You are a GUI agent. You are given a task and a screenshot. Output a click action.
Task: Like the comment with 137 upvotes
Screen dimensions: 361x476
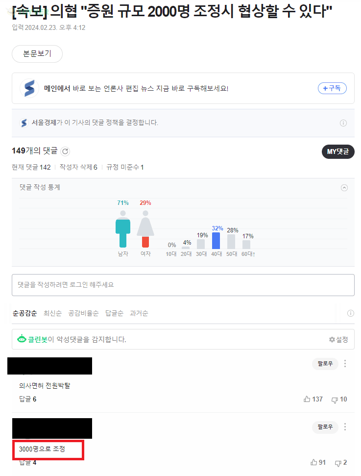[307, 399]
